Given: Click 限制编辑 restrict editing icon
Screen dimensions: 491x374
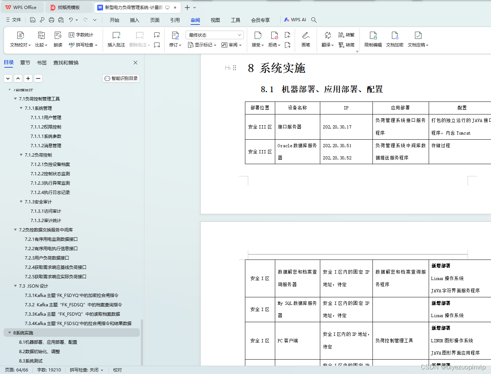Looking at the screenshot, I should (373, 35).
